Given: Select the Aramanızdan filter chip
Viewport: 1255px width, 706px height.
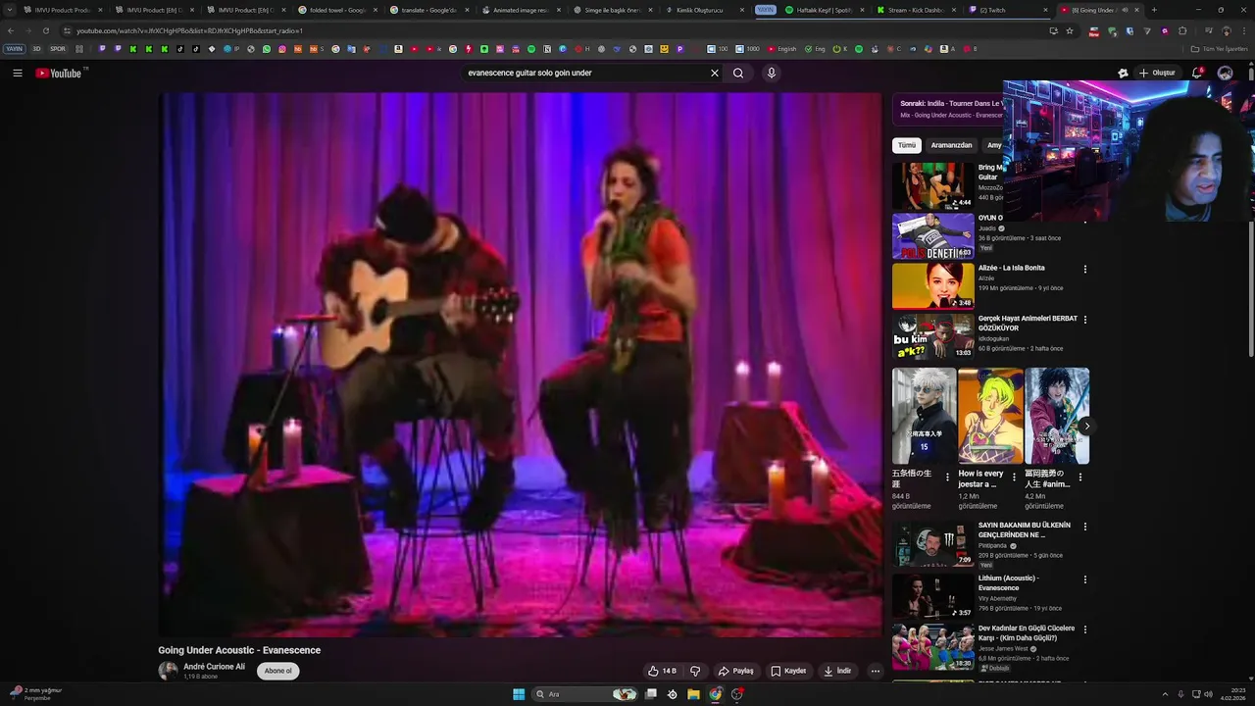Looking at the screenshot, I should pos(951,145).
